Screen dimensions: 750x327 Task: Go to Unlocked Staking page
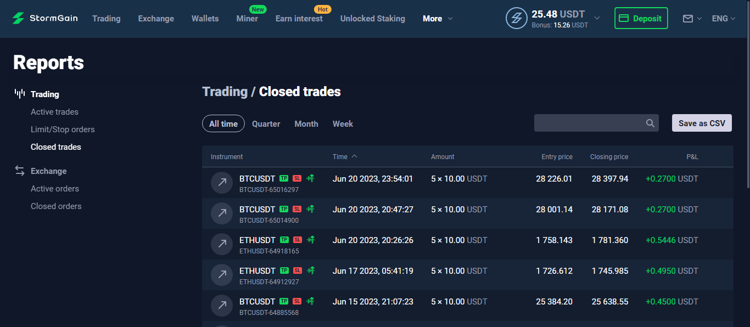(373, 19)
